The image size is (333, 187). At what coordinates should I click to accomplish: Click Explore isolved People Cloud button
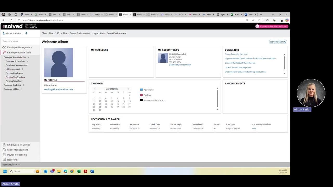[x=272, y=26]
